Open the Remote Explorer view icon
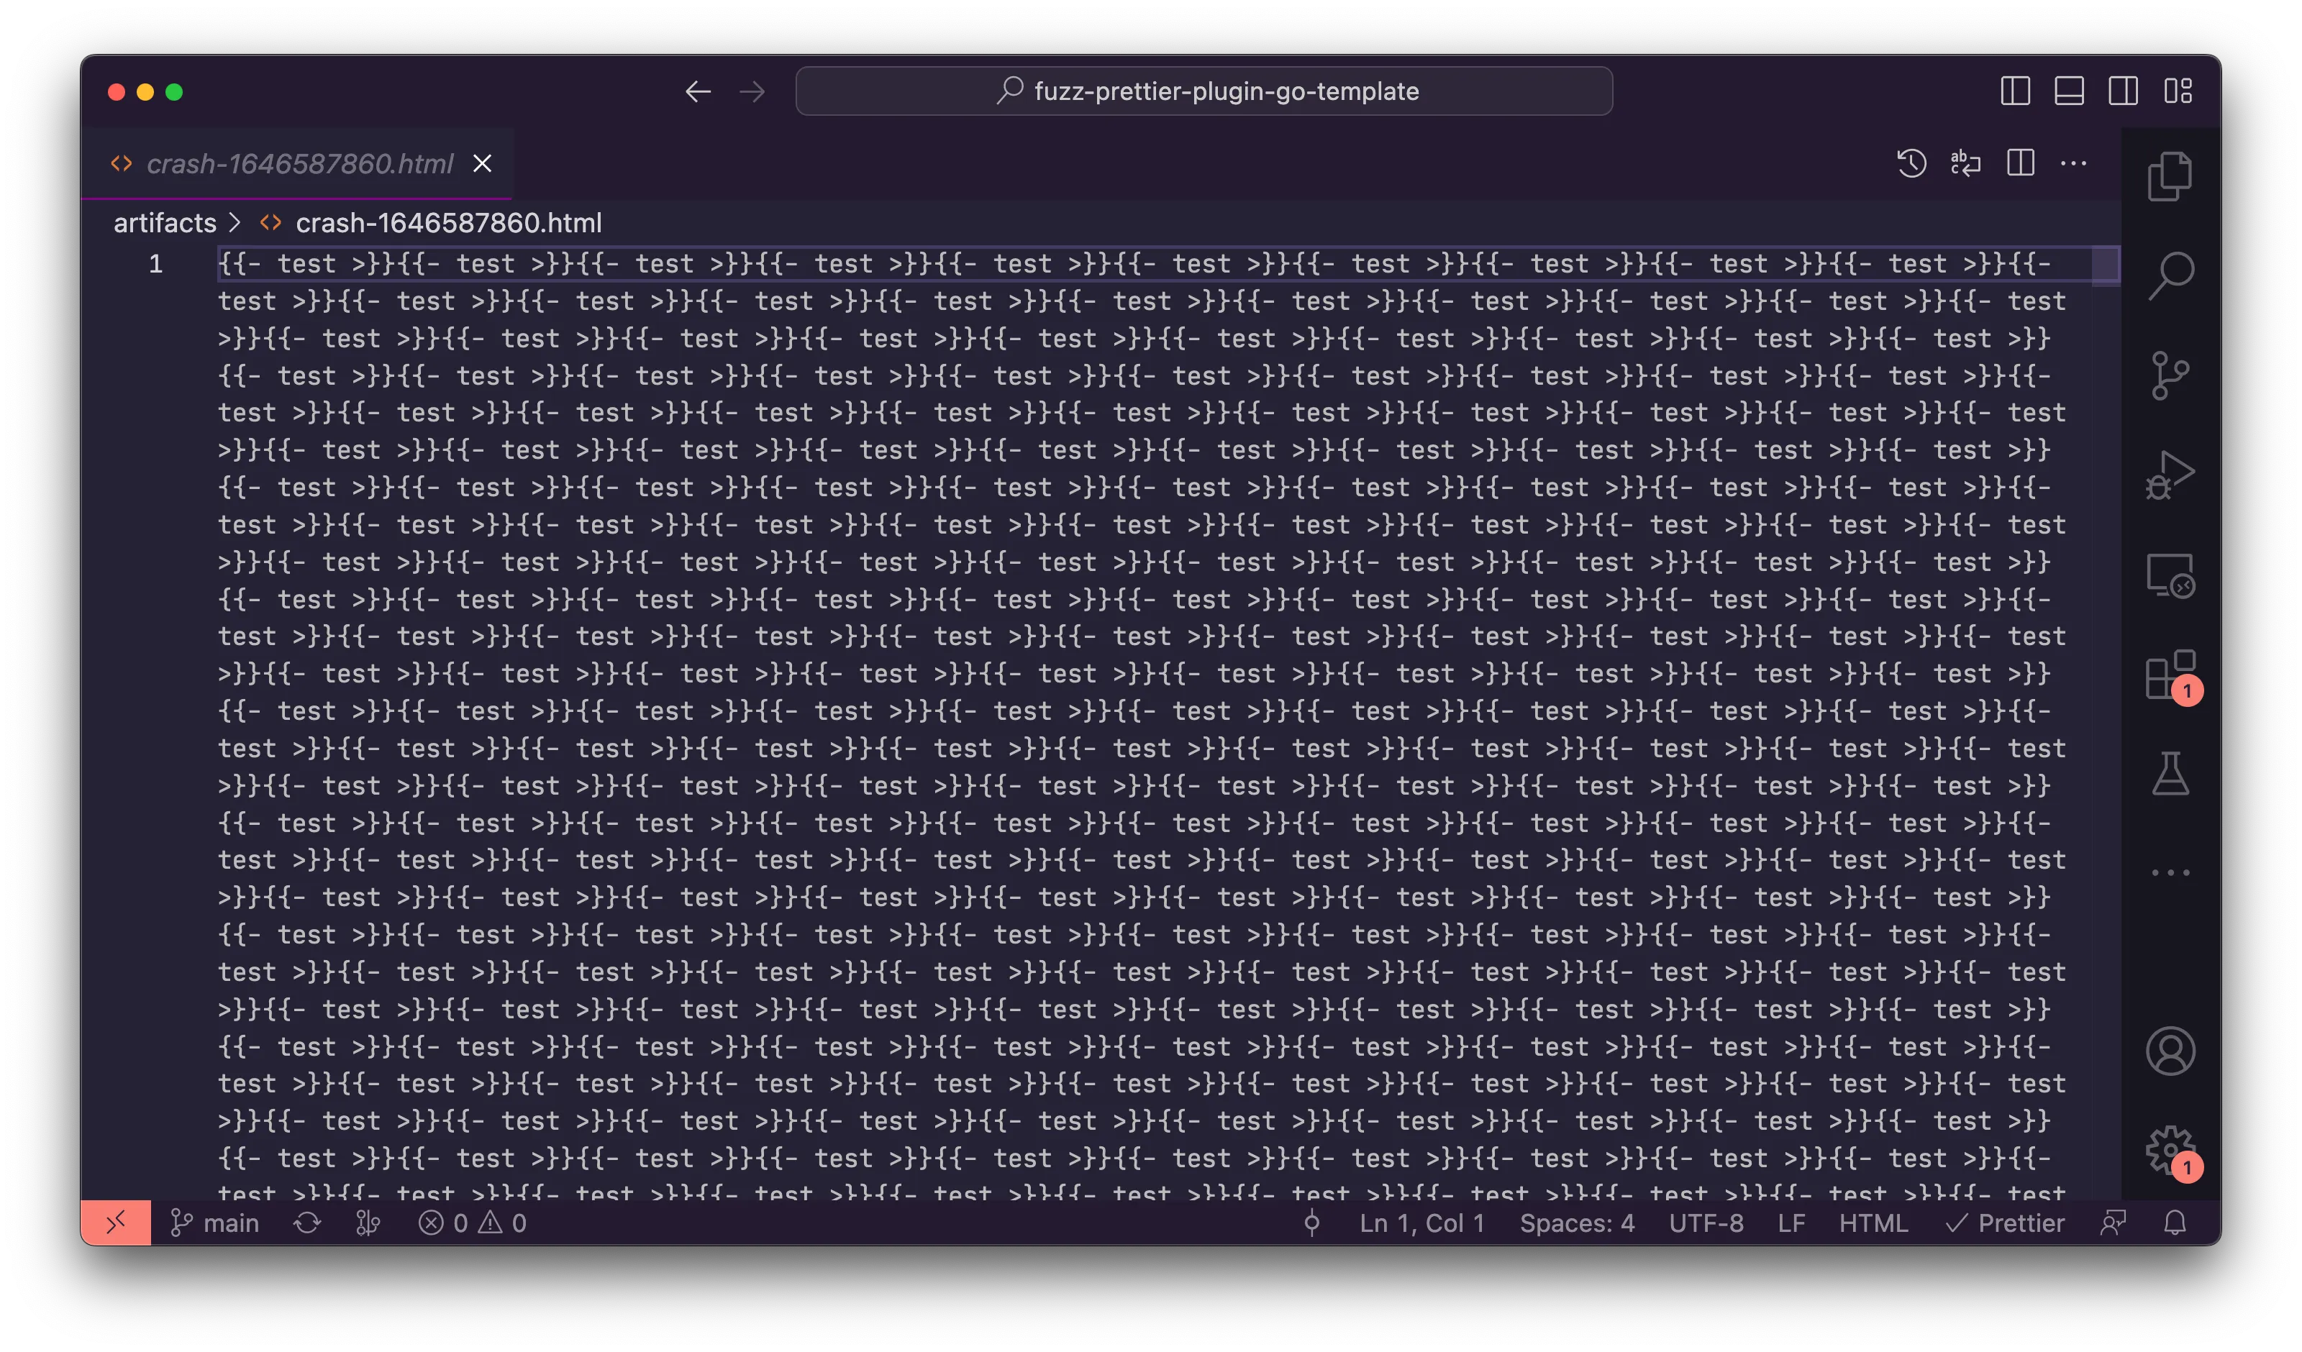This screenshot has width=2302, height=1352. click(2170, 575)
